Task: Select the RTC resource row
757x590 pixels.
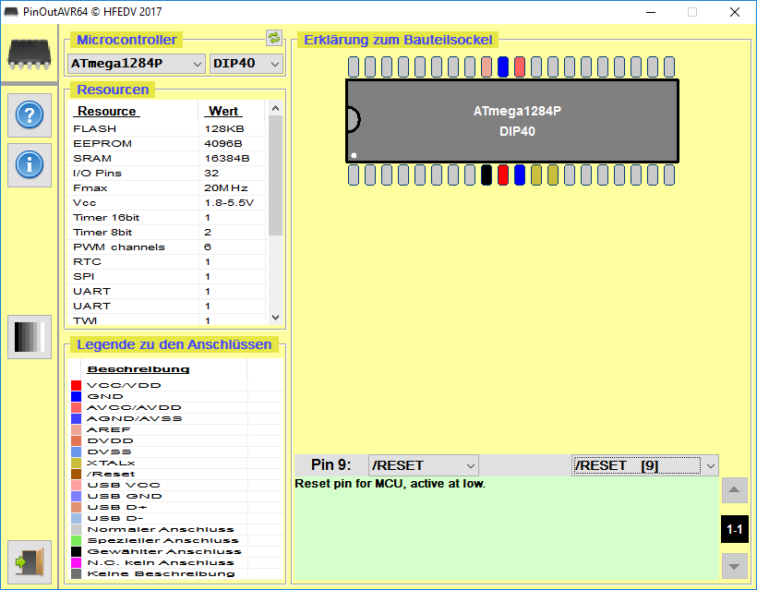Action: coord(167,261)
